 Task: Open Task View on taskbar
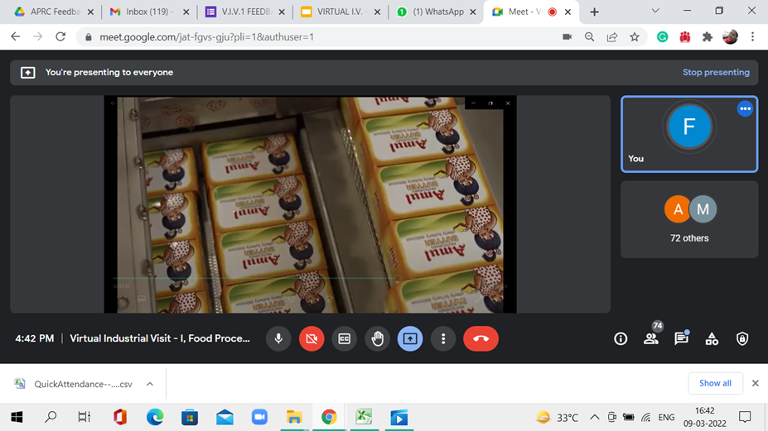click(x=85, y=417)
